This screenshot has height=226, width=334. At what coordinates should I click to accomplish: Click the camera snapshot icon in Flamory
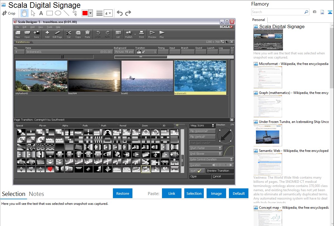pos(314,12)
